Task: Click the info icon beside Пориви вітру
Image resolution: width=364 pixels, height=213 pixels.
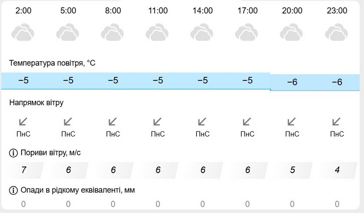Action: pos(13,153)
